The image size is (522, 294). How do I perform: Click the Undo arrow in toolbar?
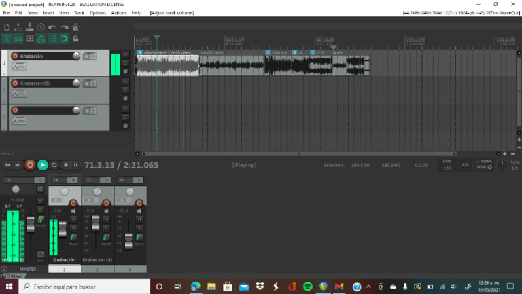pyautogui.click(x=52, y=27)
